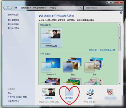Viewport: 126px width, 108px height.
Task: Maximize the Personalization window
Action: coord(113,2)
